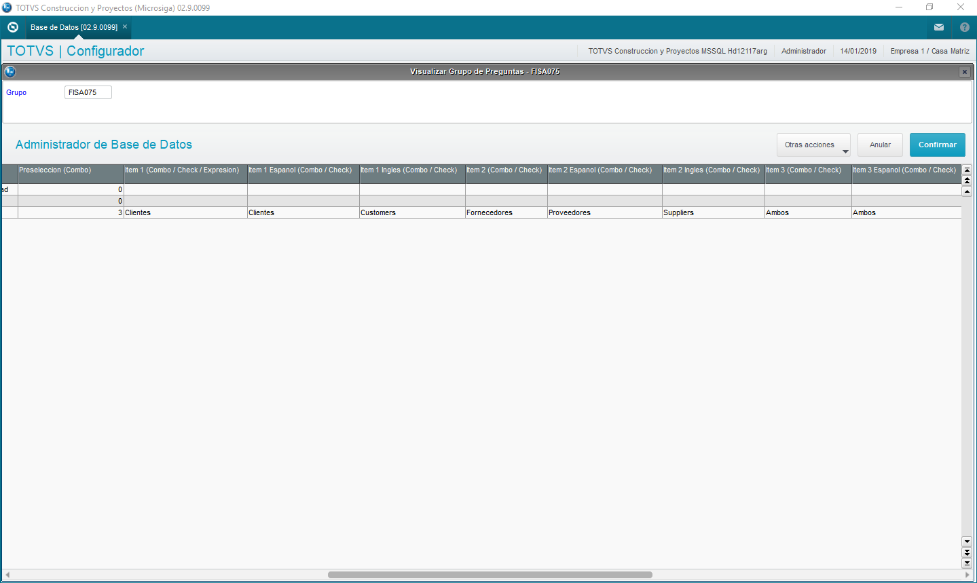Open the help question mark icon
The image size is (977, 583).
pos(965,27)
